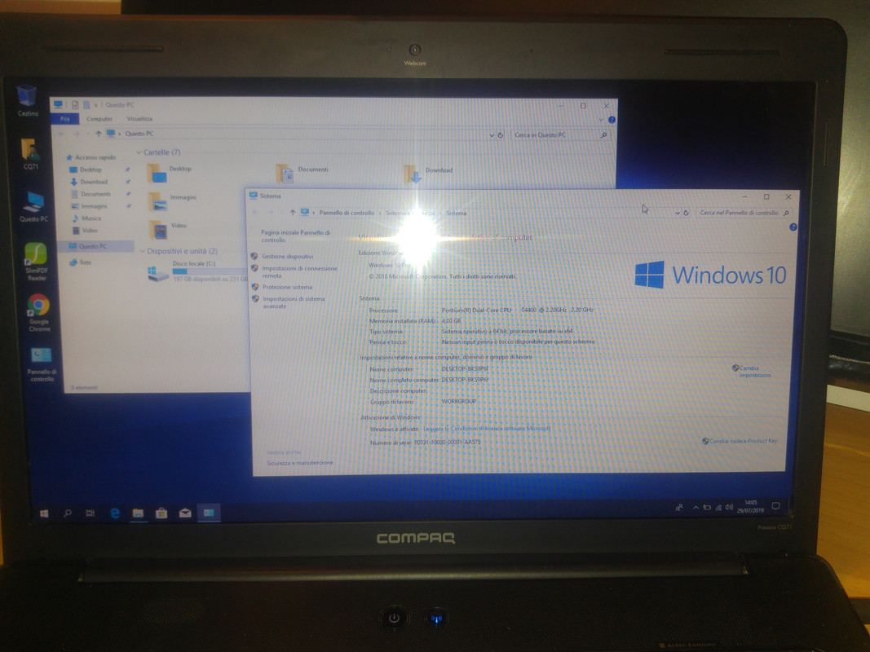
Task: Open Task View on taskbar
Action: [90, 513]
